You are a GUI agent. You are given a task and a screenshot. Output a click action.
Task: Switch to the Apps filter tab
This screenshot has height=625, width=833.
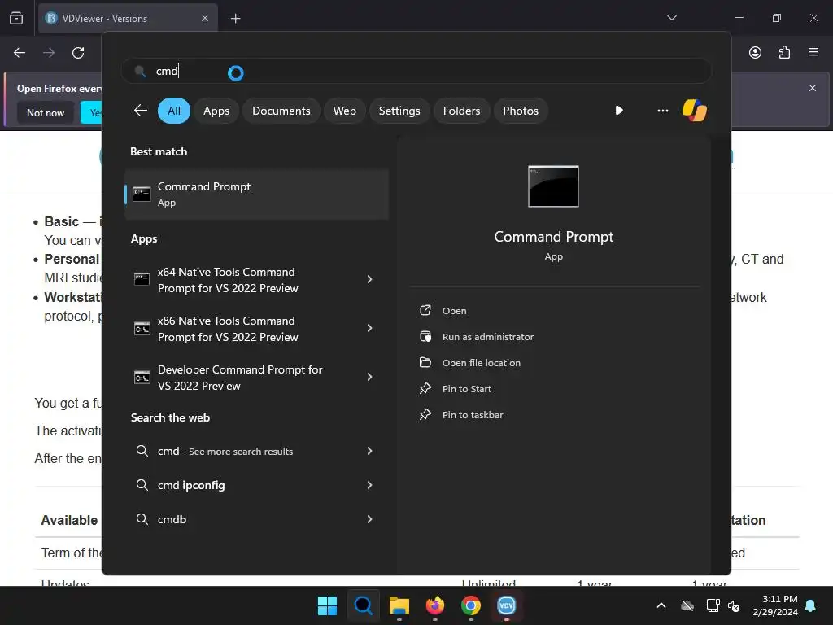tap(216, 111)
